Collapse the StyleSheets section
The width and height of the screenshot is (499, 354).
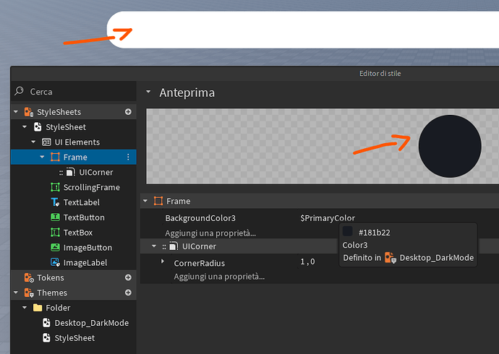[x=16, y=112]
